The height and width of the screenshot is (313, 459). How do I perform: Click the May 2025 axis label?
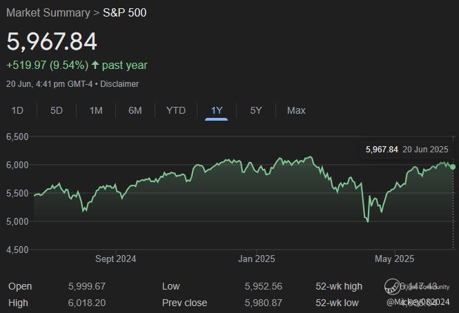coord(394,259)
